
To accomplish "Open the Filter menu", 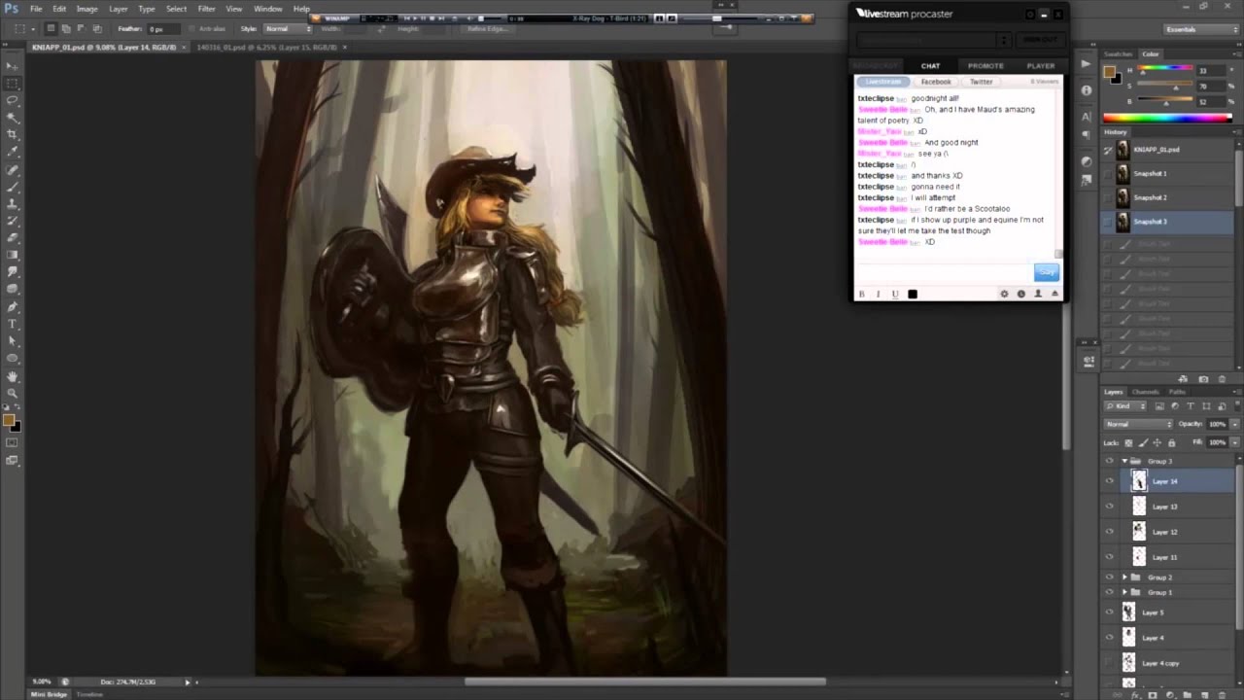I will 206,9.
